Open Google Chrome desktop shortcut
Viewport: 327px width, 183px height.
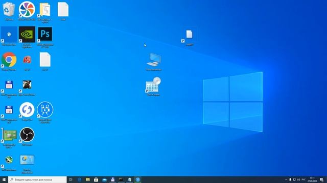9,60
